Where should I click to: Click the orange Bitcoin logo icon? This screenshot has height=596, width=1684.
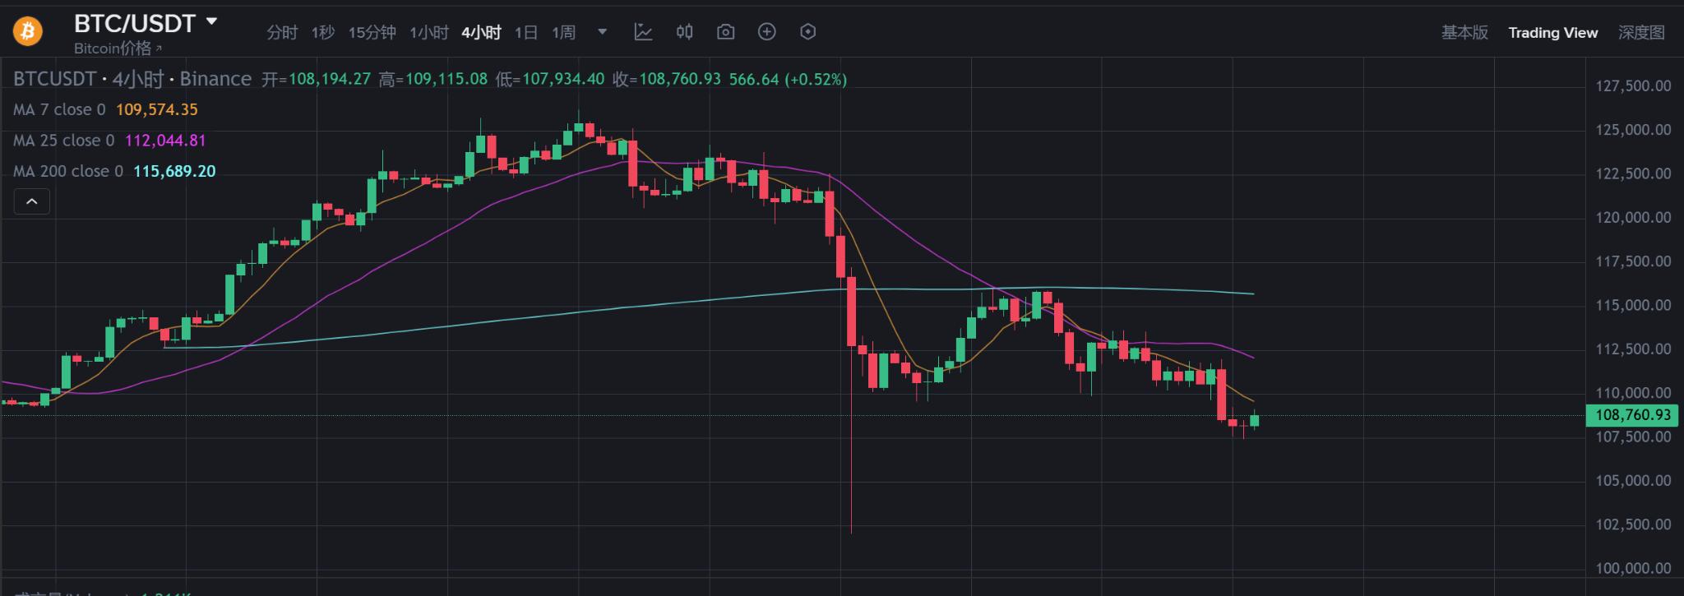27,32
